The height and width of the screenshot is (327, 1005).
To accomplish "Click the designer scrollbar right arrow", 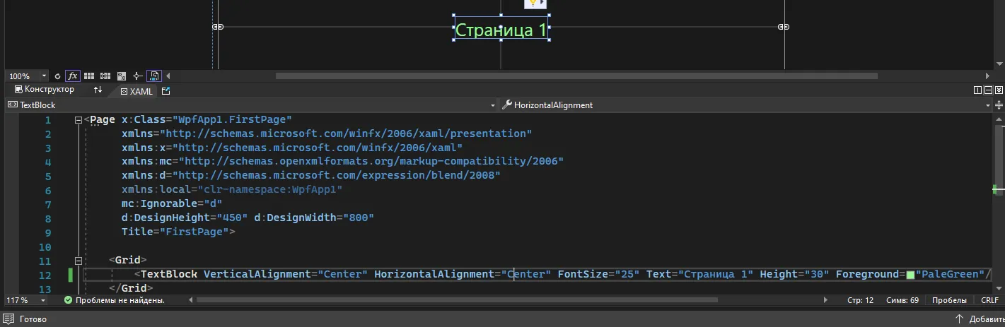I will (989, 76).
